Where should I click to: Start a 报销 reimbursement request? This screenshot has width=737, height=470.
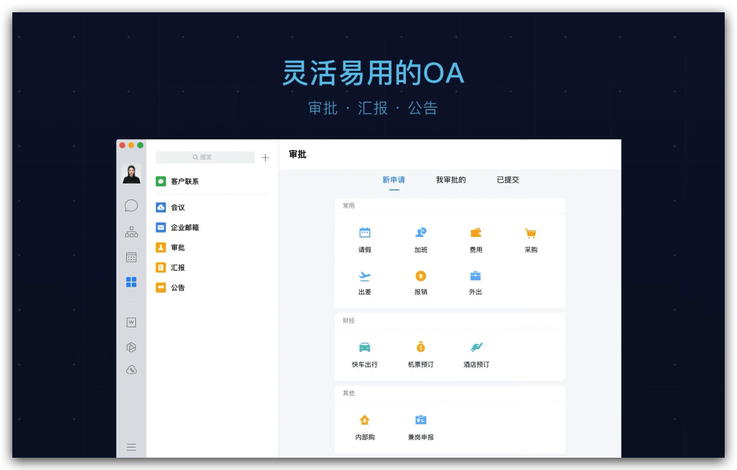click(420, 283)
